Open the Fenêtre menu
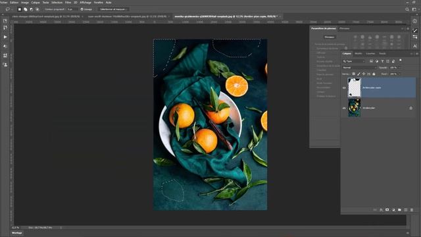 coord(98,3)
